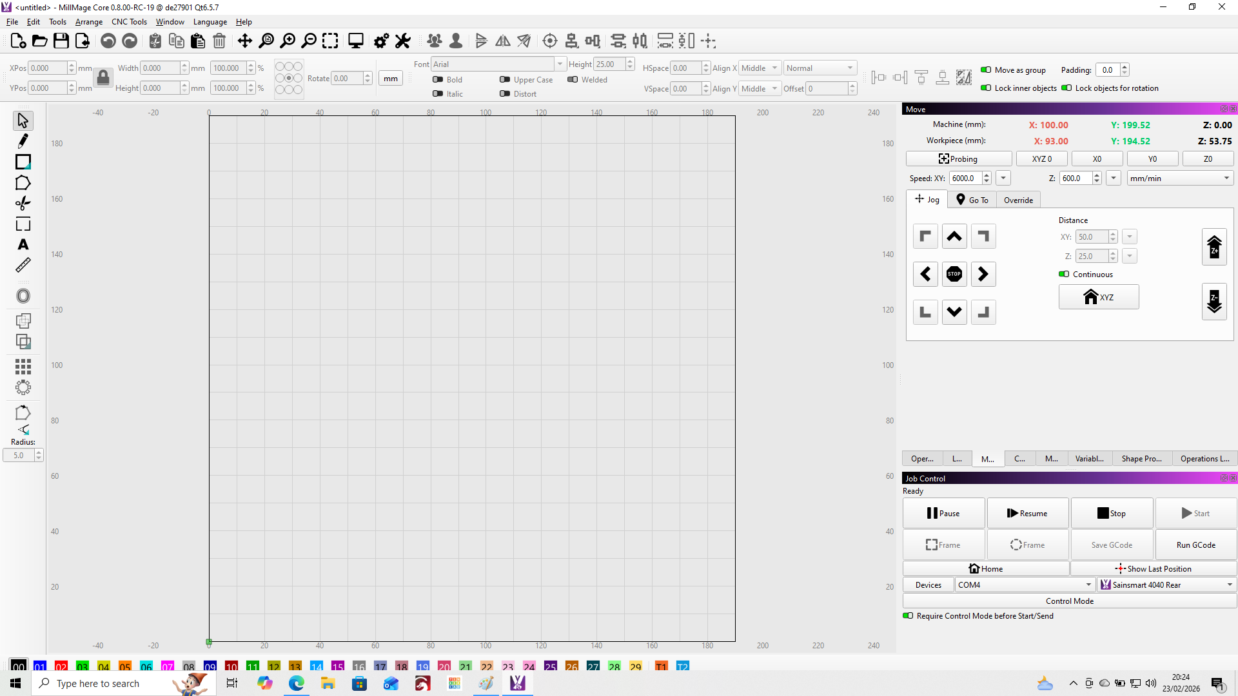
Task: Select the Draw Rectangle tool
Action: pos(23,162)
